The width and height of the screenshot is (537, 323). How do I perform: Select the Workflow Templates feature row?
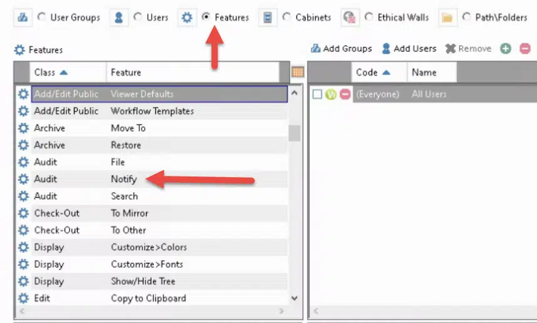(159, 111)
